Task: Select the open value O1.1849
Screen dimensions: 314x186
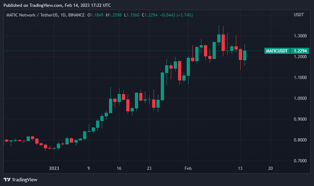Action: (95, 15)
